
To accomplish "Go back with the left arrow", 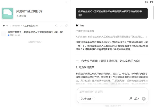I will tap(4, 26).
